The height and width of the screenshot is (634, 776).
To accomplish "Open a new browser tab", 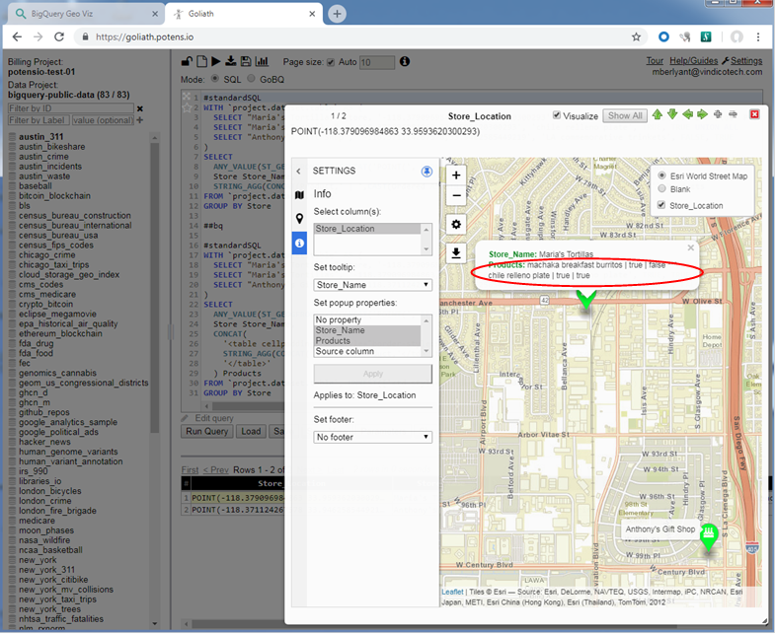I will [337, 14].
